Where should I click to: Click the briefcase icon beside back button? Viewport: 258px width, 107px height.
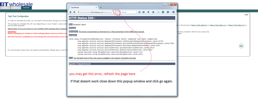[x=74, y=12]
